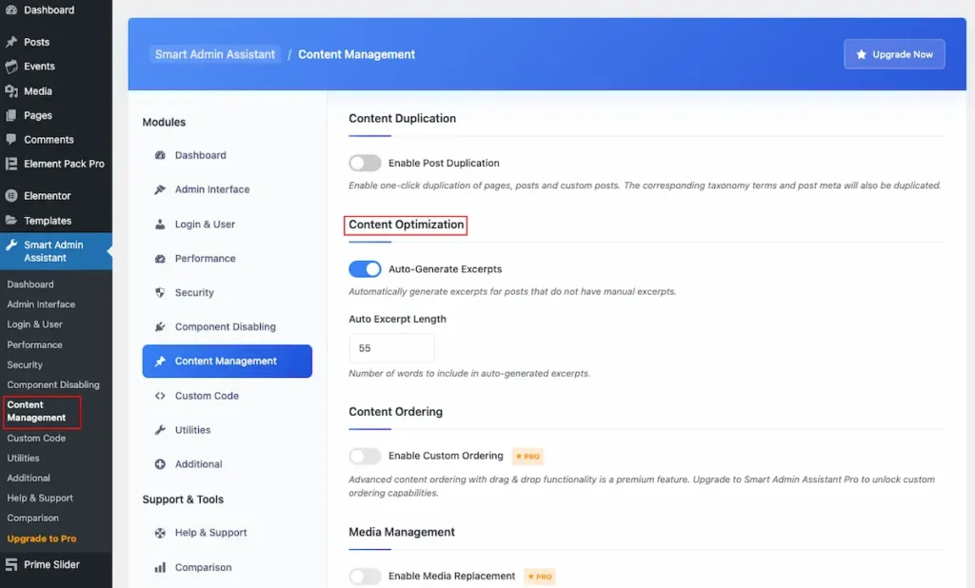Screen dimensions: 975x588
Task: Open Additional submenu link
Action: click(x=29, y=478)
